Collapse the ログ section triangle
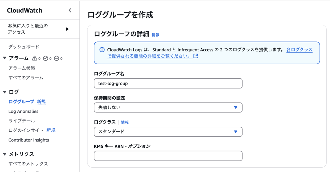This screenshot has height=172, width=330. pos(4,92)
